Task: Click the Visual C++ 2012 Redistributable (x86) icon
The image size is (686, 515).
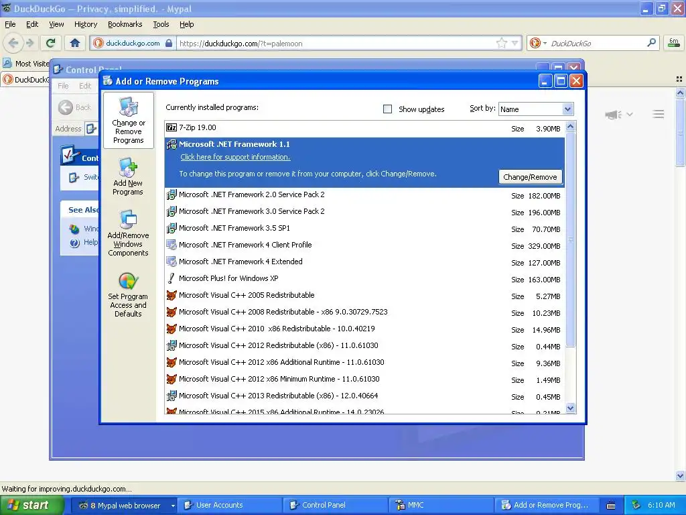Action: (171, 345)
